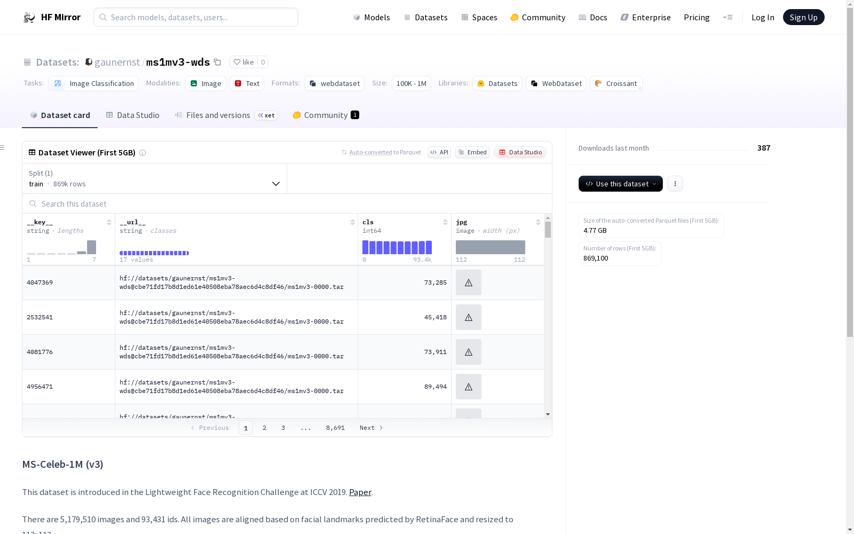Viewport: 854px width, 534px height.
Task: Open Docs in the top navigation
Action: (593, 18)
